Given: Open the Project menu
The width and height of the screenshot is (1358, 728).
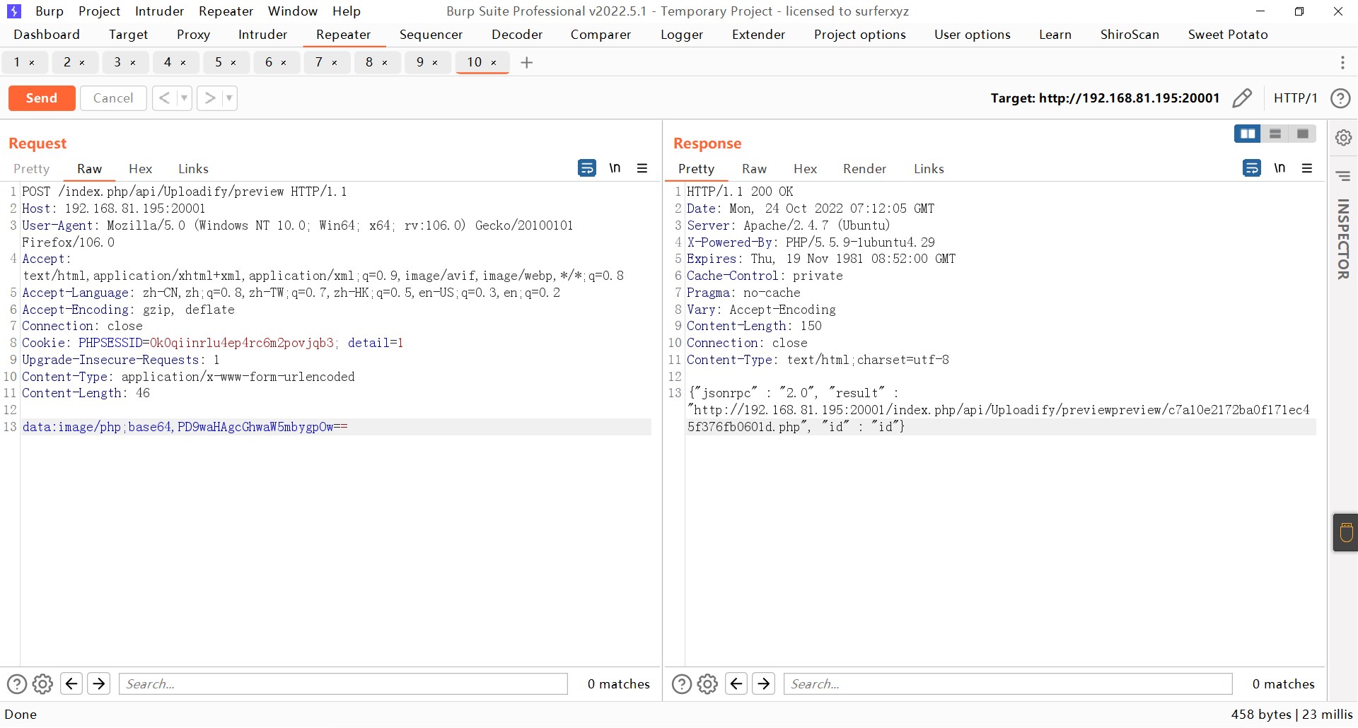Looking at the screenshot, I should 99,11.
